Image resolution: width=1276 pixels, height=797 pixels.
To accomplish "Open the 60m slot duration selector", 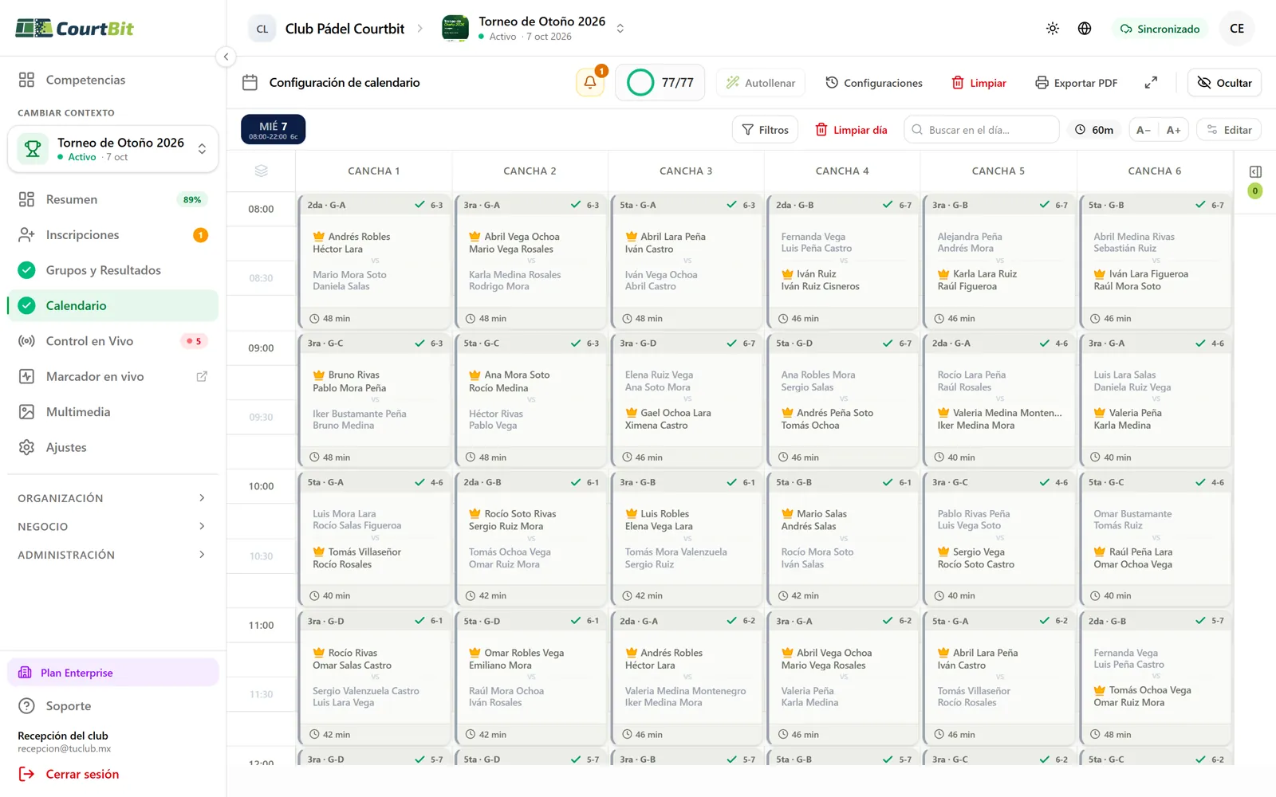I will tap(1094, 130).
